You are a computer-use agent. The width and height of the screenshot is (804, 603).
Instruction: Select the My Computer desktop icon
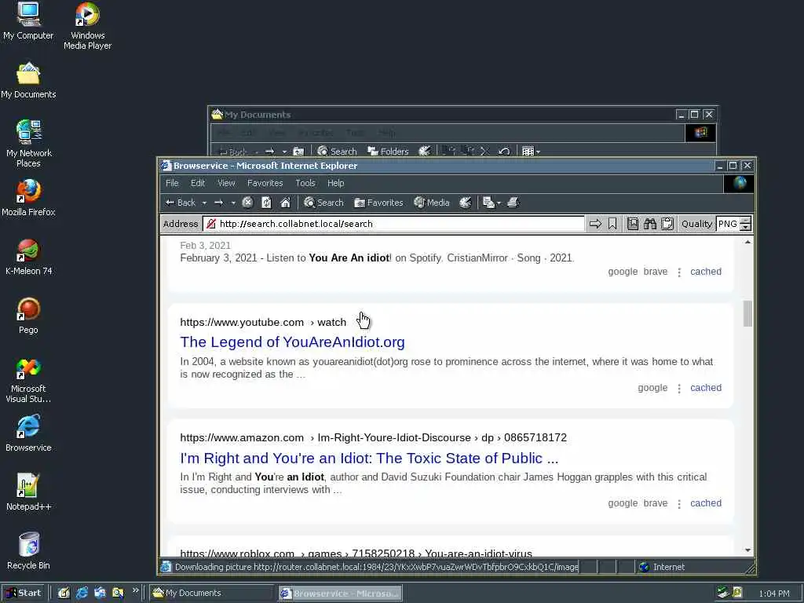pos(28,21)
